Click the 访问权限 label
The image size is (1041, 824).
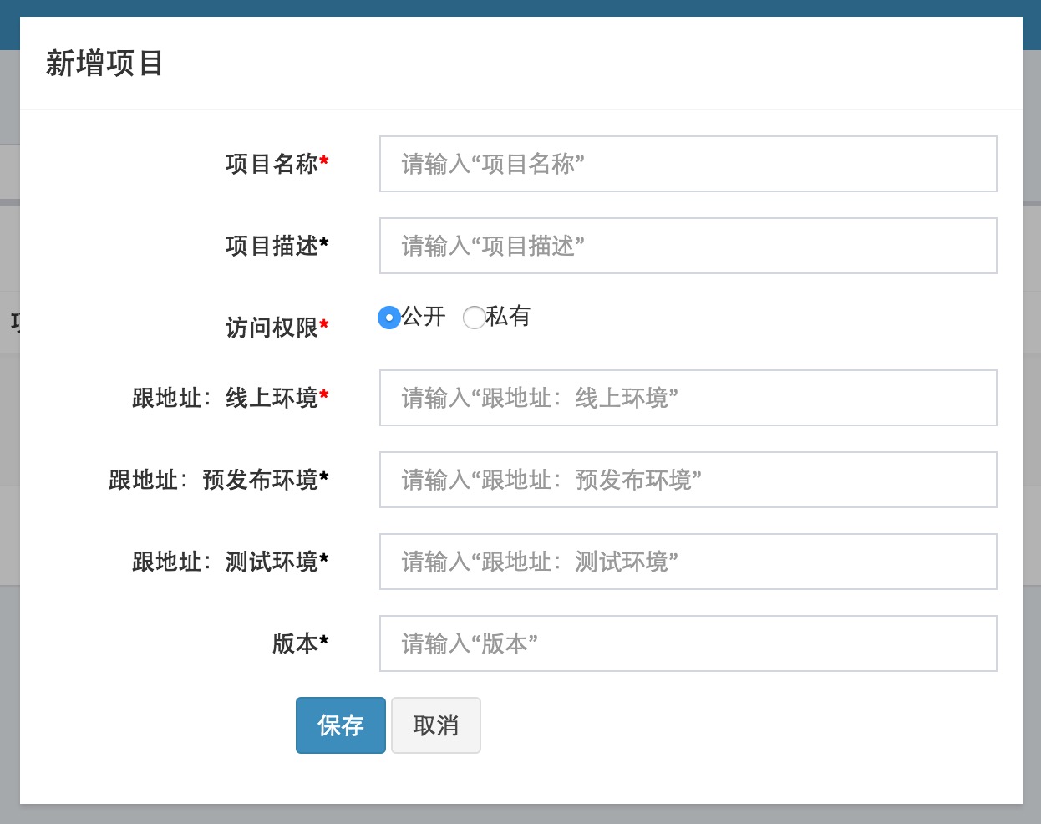coord(272,328)
